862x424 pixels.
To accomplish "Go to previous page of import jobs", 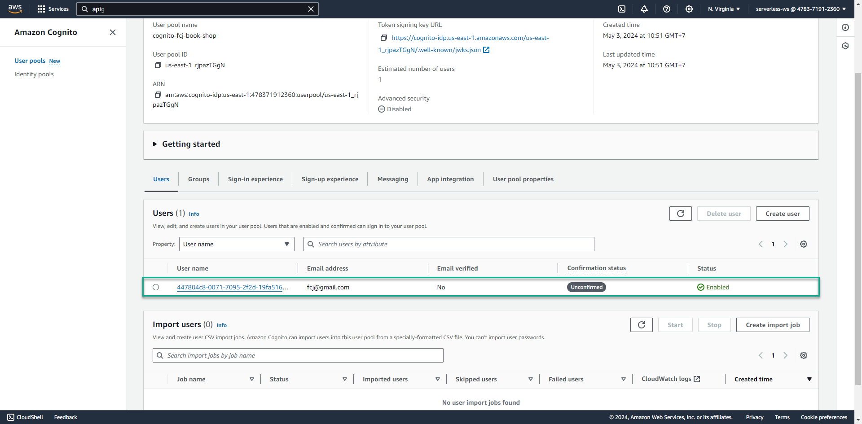I will 761,355.
